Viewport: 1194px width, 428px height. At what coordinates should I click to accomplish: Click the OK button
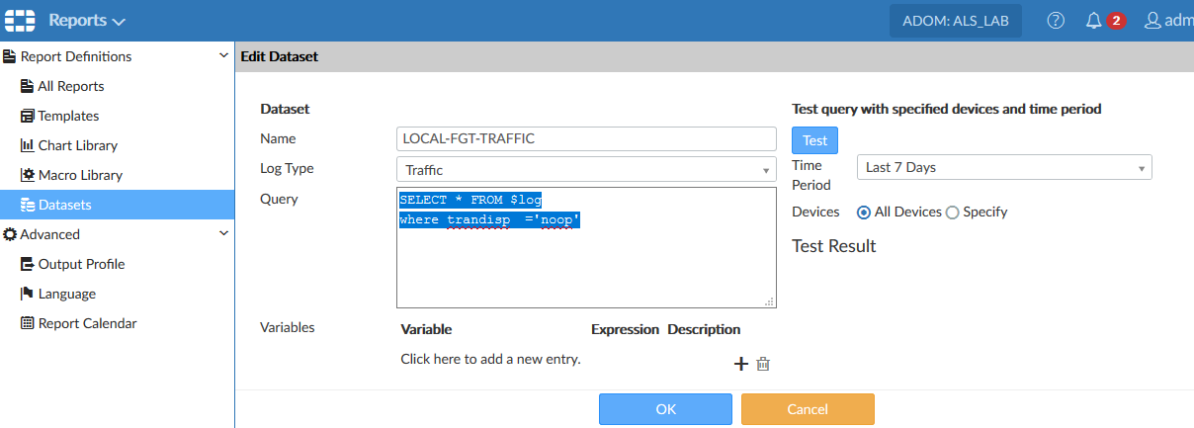click(x=665, y=409)
